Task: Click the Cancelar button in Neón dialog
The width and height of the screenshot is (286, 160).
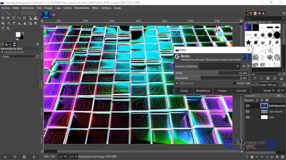Action: pos(241,91)
